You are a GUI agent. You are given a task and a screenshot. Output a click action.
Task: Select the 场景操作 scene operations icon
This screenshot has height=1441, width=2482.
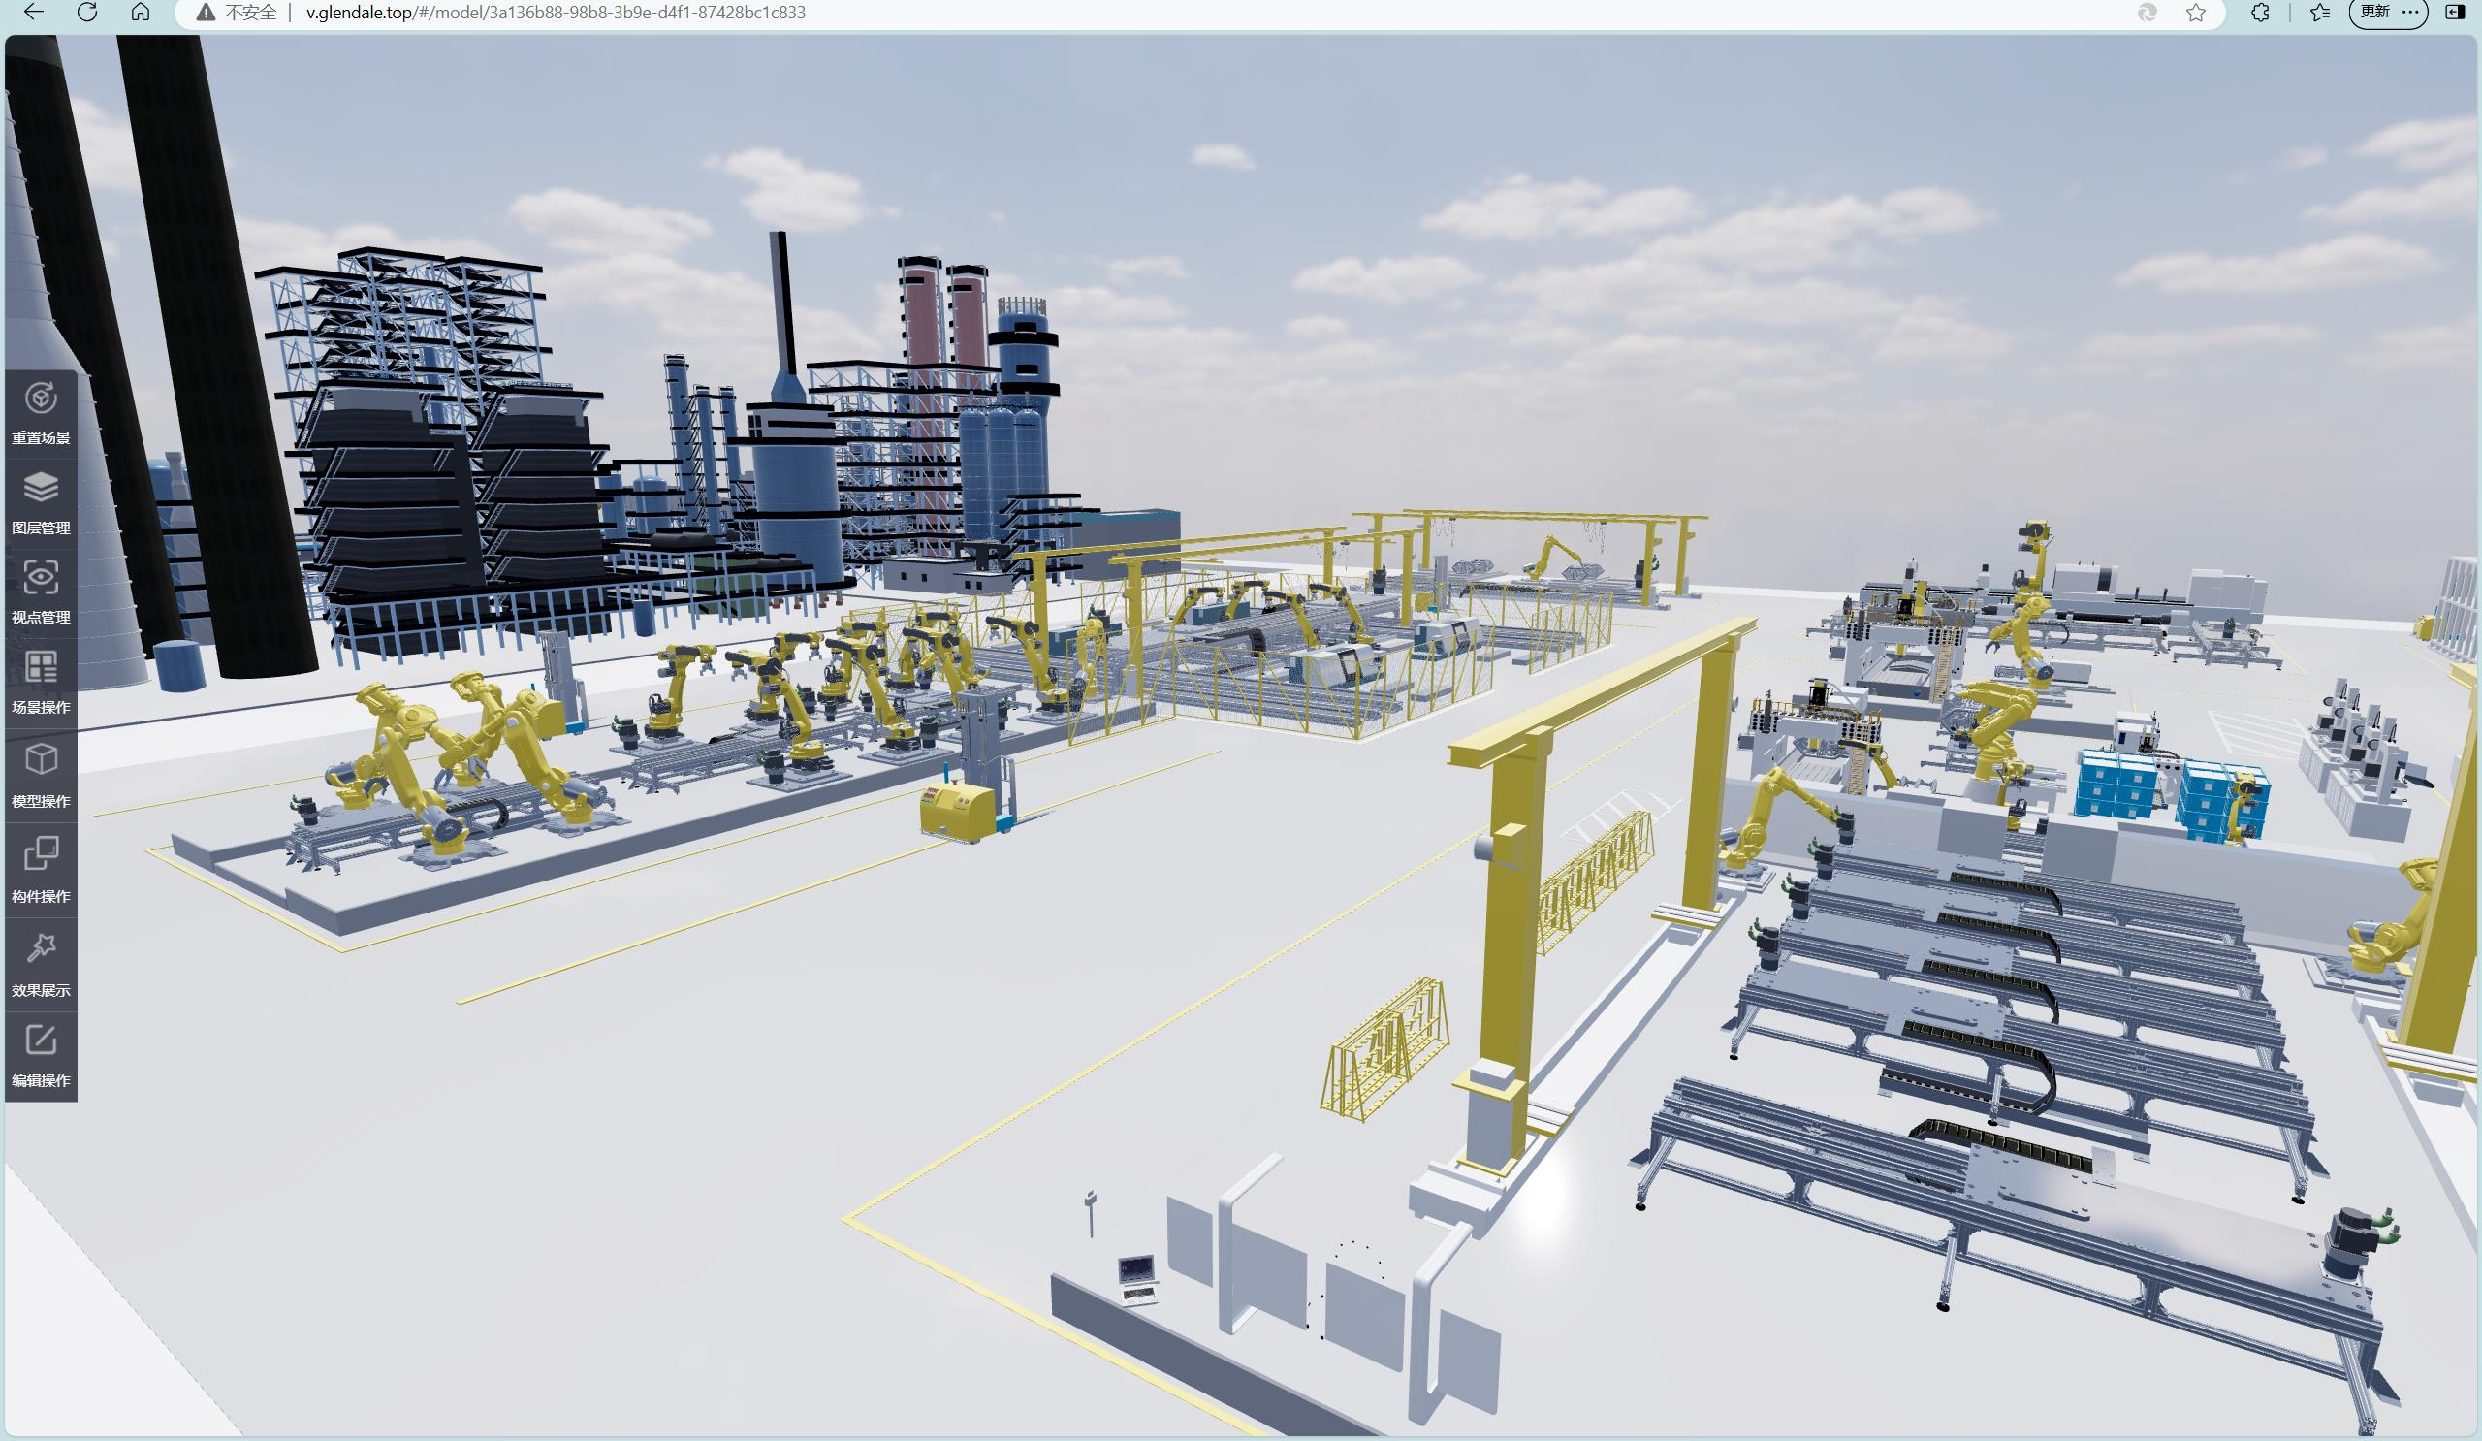coord(41,667)
